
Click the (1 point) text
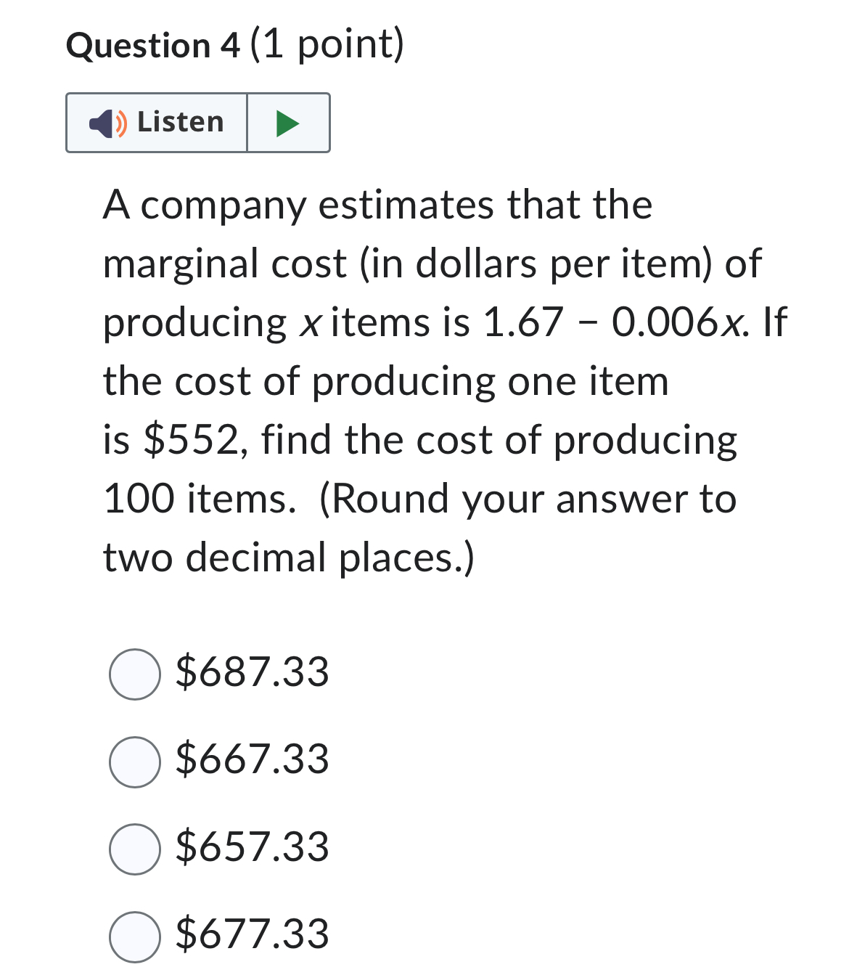327,44
